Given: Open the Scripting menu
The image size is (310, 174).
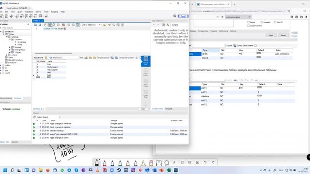Looking at the screenshot, I should click(x=55, y=12).
